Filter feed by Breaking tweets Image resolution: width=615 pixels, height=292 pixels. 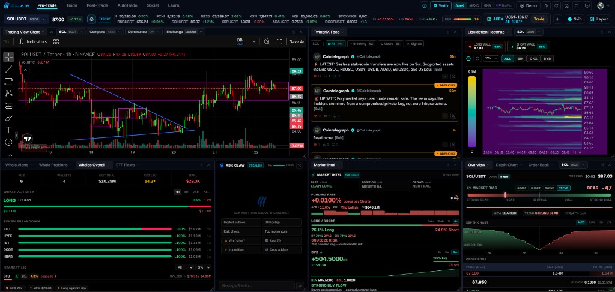[361, 44]
